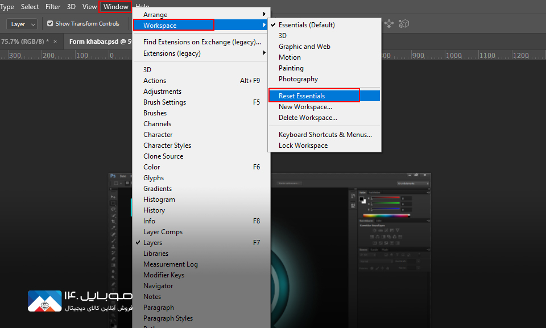Select the Slide 3D object four-arrow icon
546x328 pixels.
[389, 24]
